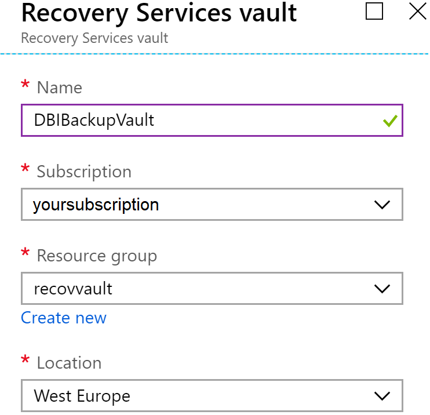The height and width of the screenshot is (415, 430).
Task: Click the Subscription field label
Action: [84, 172]
